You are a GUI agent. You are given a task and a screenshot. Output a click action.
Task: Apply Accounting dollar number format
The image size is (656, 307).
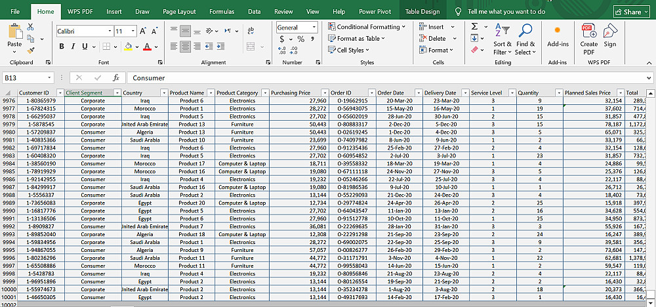click(282, 39)
